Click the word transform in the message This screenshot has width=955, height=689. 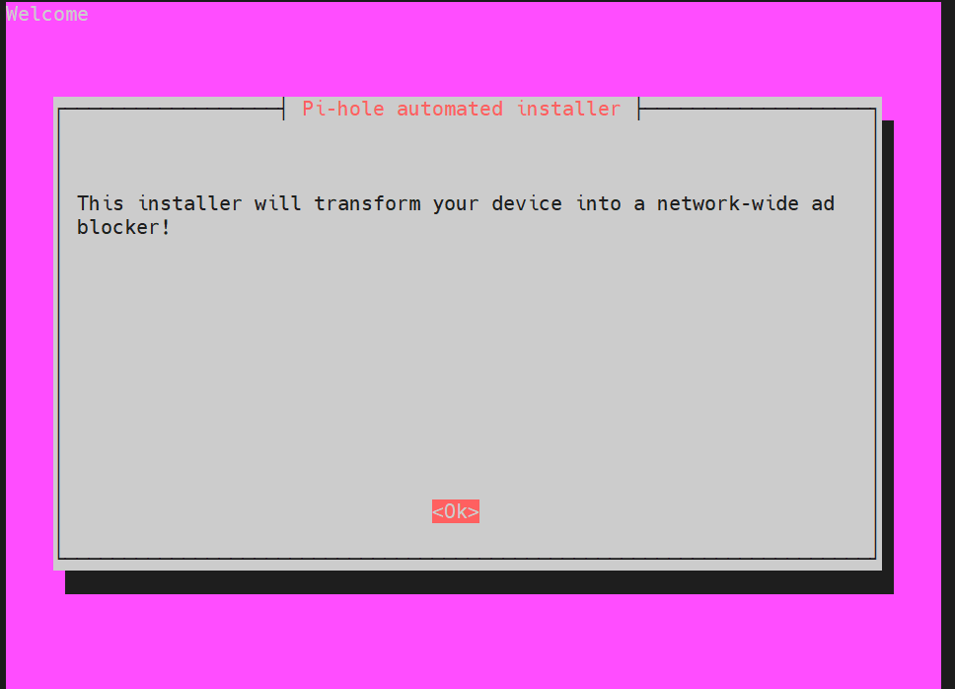367,203
